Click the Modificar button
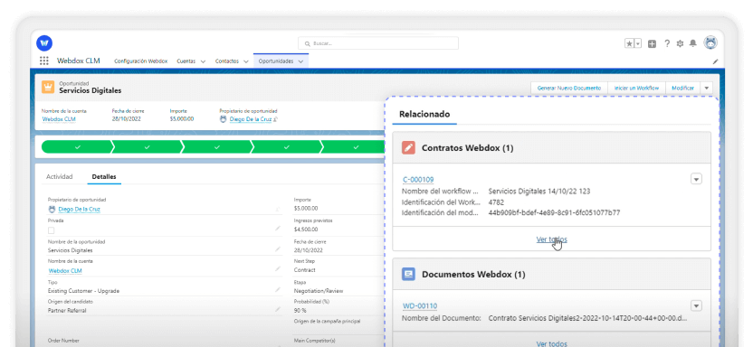The height and width of the screenshot is (347, 753). pyautogui.click(x=683, y=89)
